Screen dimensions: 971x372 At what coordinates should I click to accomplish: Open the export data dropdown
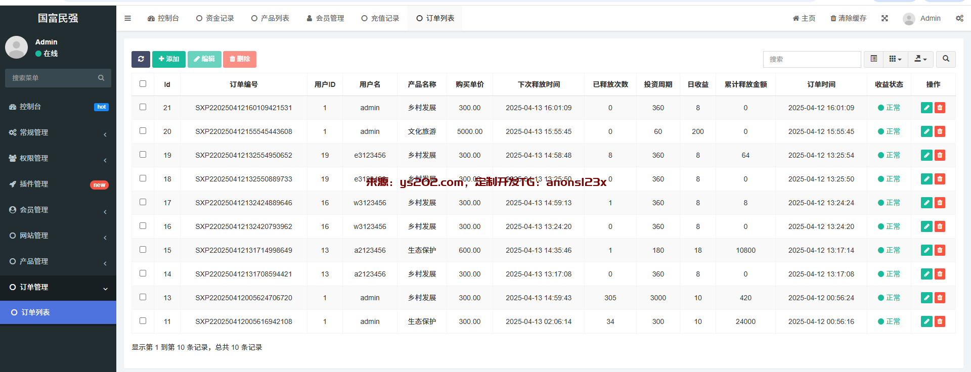point(920,59)
